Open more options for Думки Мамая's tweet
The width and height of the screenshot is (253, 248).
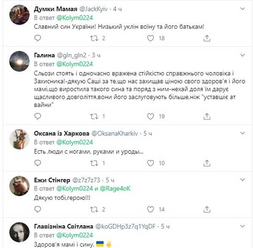tap(242, 8)
